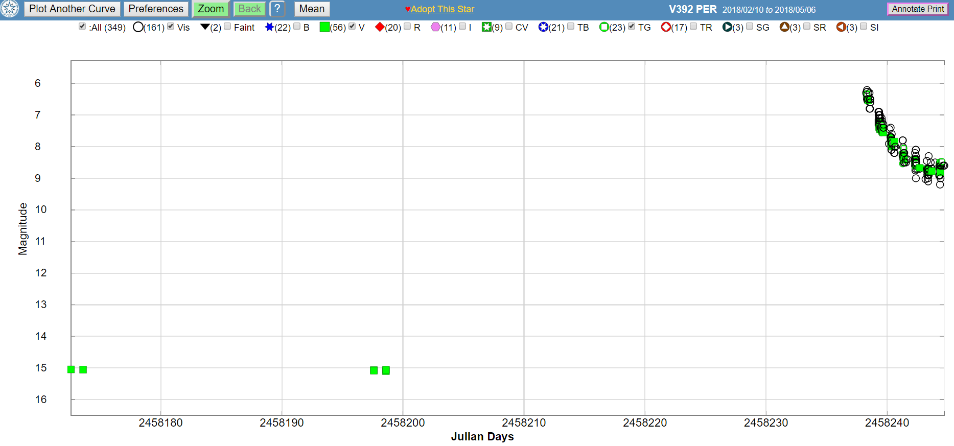954x446 pixels.
Task: Uncheck the All (349) checkbox
Action: 82,26
